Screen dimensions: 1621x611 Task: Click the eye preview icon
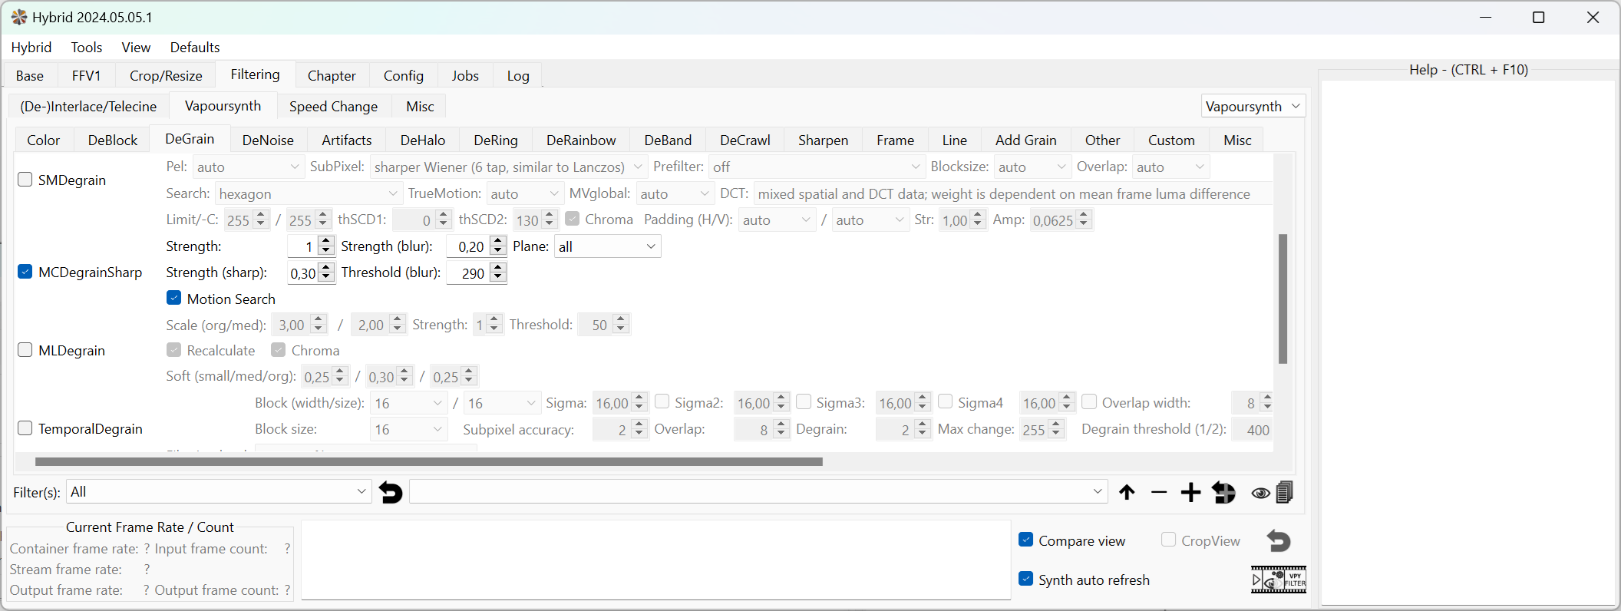pos(1259,494)
